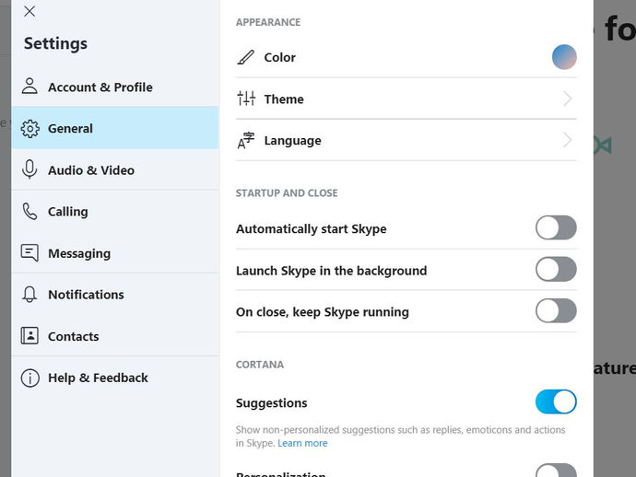Image resolution: width=636 pixels, height=477 pixels.
Task: Close the Settings panel with the X
Action: [x=29, y=11]
